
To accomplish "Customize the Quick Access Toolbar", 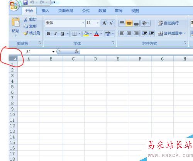I will point(54,2).
